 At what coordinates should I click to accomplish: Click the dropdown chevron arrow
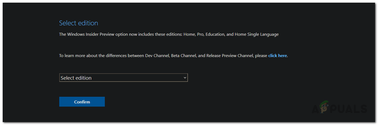pos(185,78)
